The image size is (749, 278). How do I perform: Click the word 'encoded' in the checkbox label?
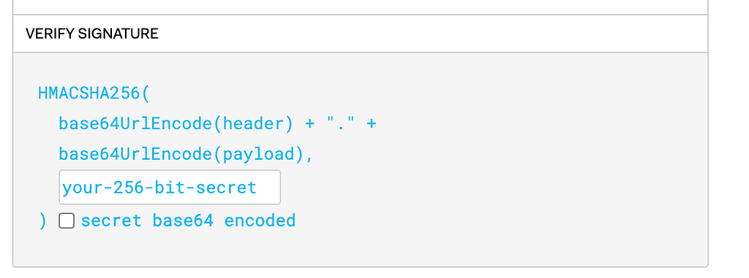260,221
